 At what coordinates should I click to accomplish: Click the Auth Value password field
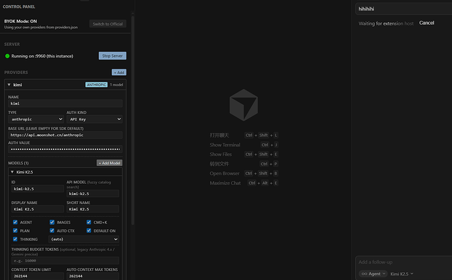(66, 149)
